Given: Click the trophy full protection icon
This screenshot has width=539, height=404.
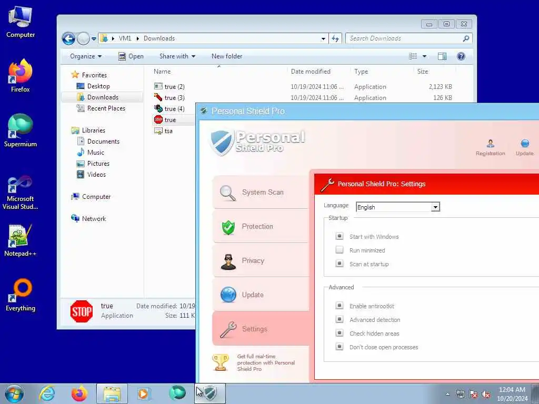Looking at the screenshot, I should tap(221, 363).
